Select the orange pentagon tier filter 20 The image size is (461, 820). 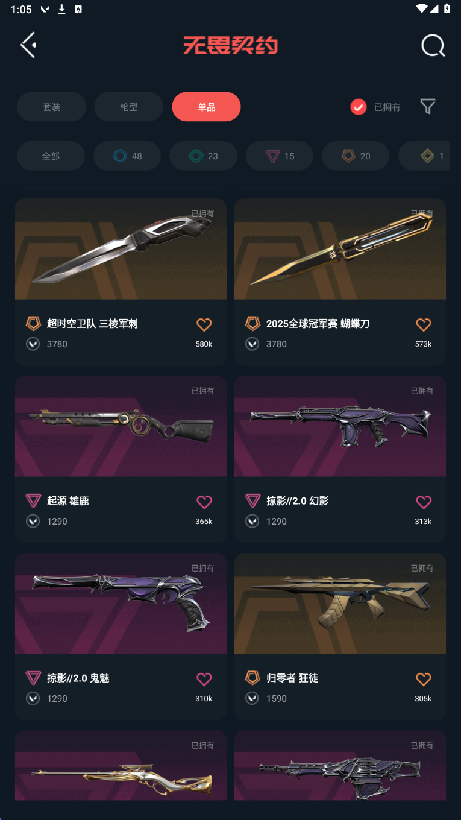click(356, 156)
